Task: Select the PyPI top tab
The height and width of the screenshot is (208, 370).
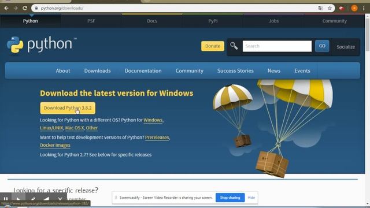Action: coord(213,21)
